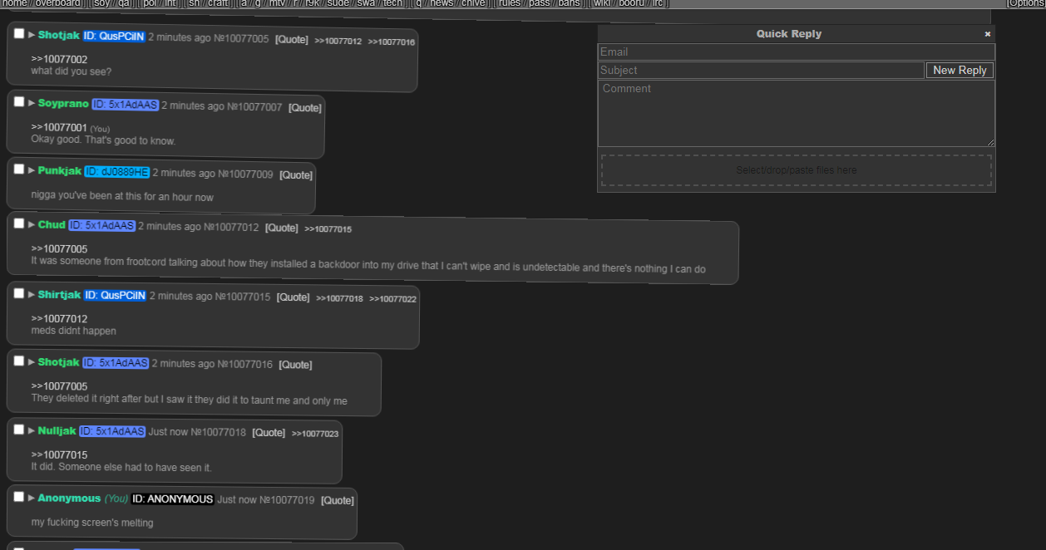Open backlink >>10077015 in Chud's header
This screenshot has width=1046, height=550.
point(328,229)
